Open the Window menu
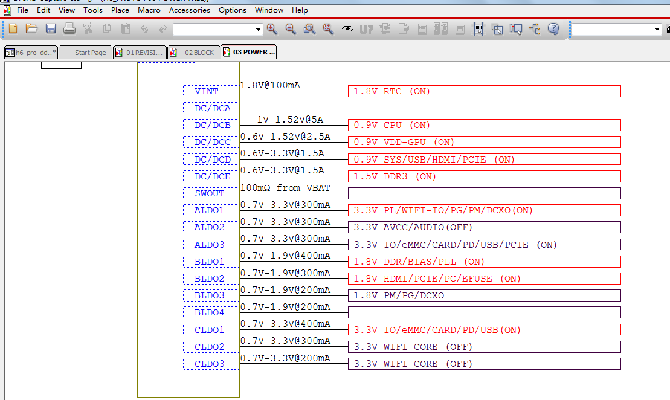Image resolution: width=670 pixels, height=400 pixels. click(269, 10)
